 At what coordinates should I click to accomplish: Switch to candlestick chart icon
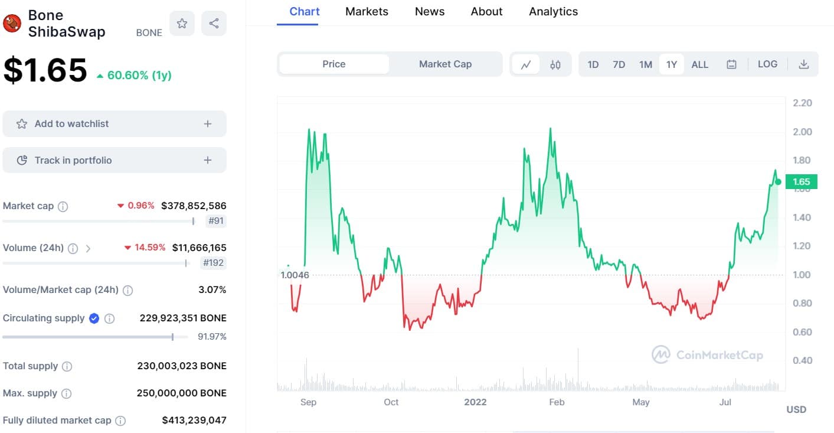click(555, 64)
